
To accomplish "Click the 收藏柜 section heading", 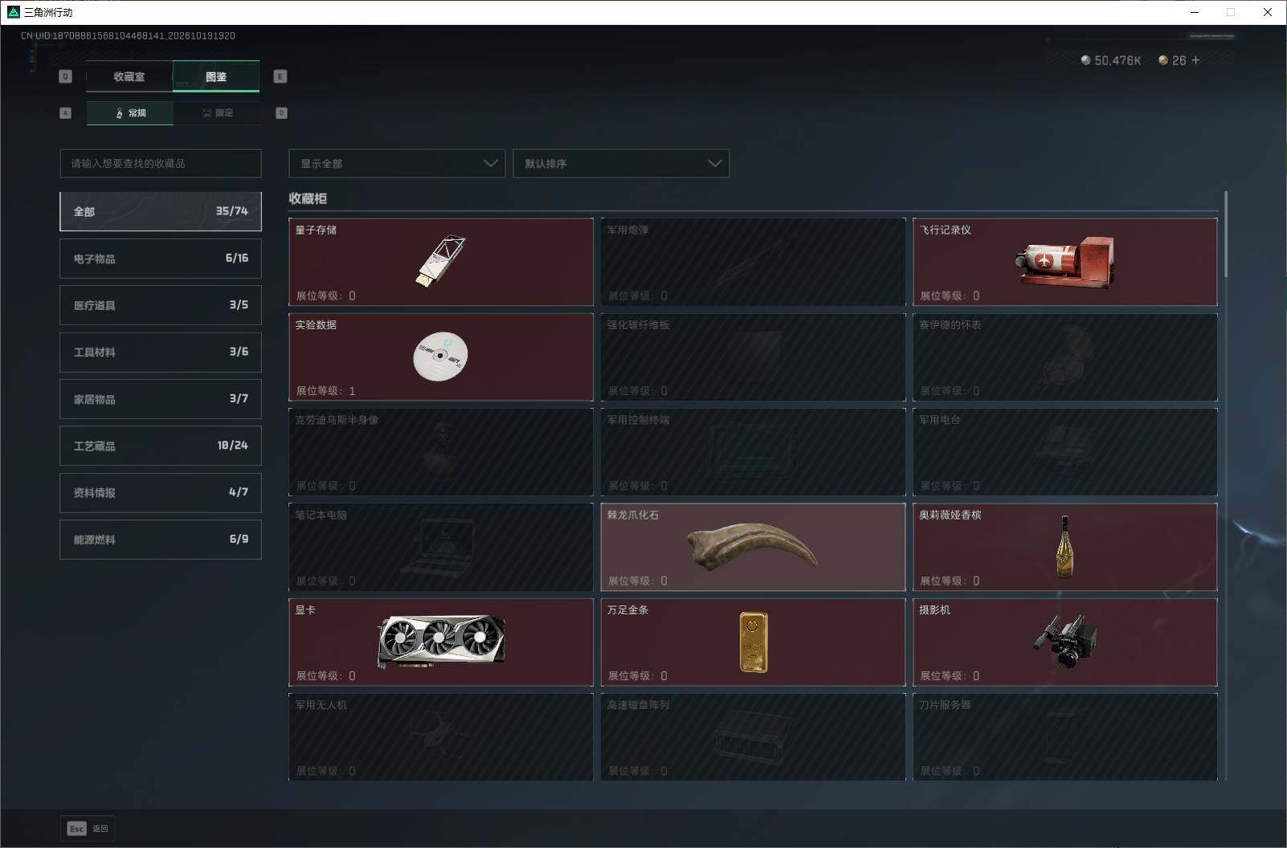I will pyautogui.click(x=308, y=198).
